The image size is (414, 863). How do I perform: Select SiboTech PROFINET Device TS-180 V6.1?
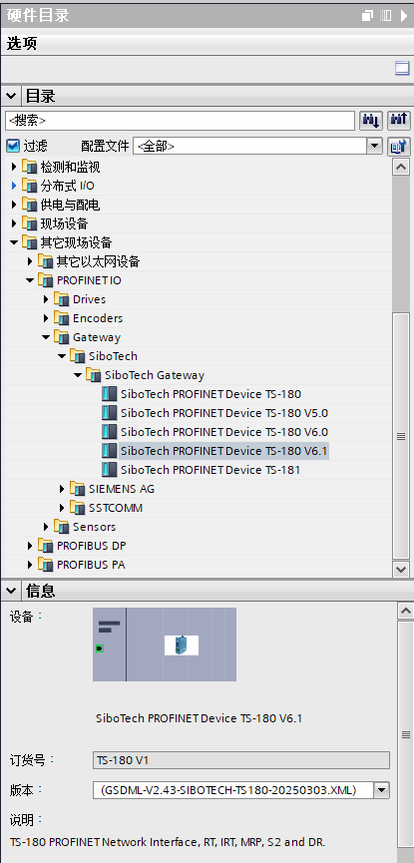223,451
